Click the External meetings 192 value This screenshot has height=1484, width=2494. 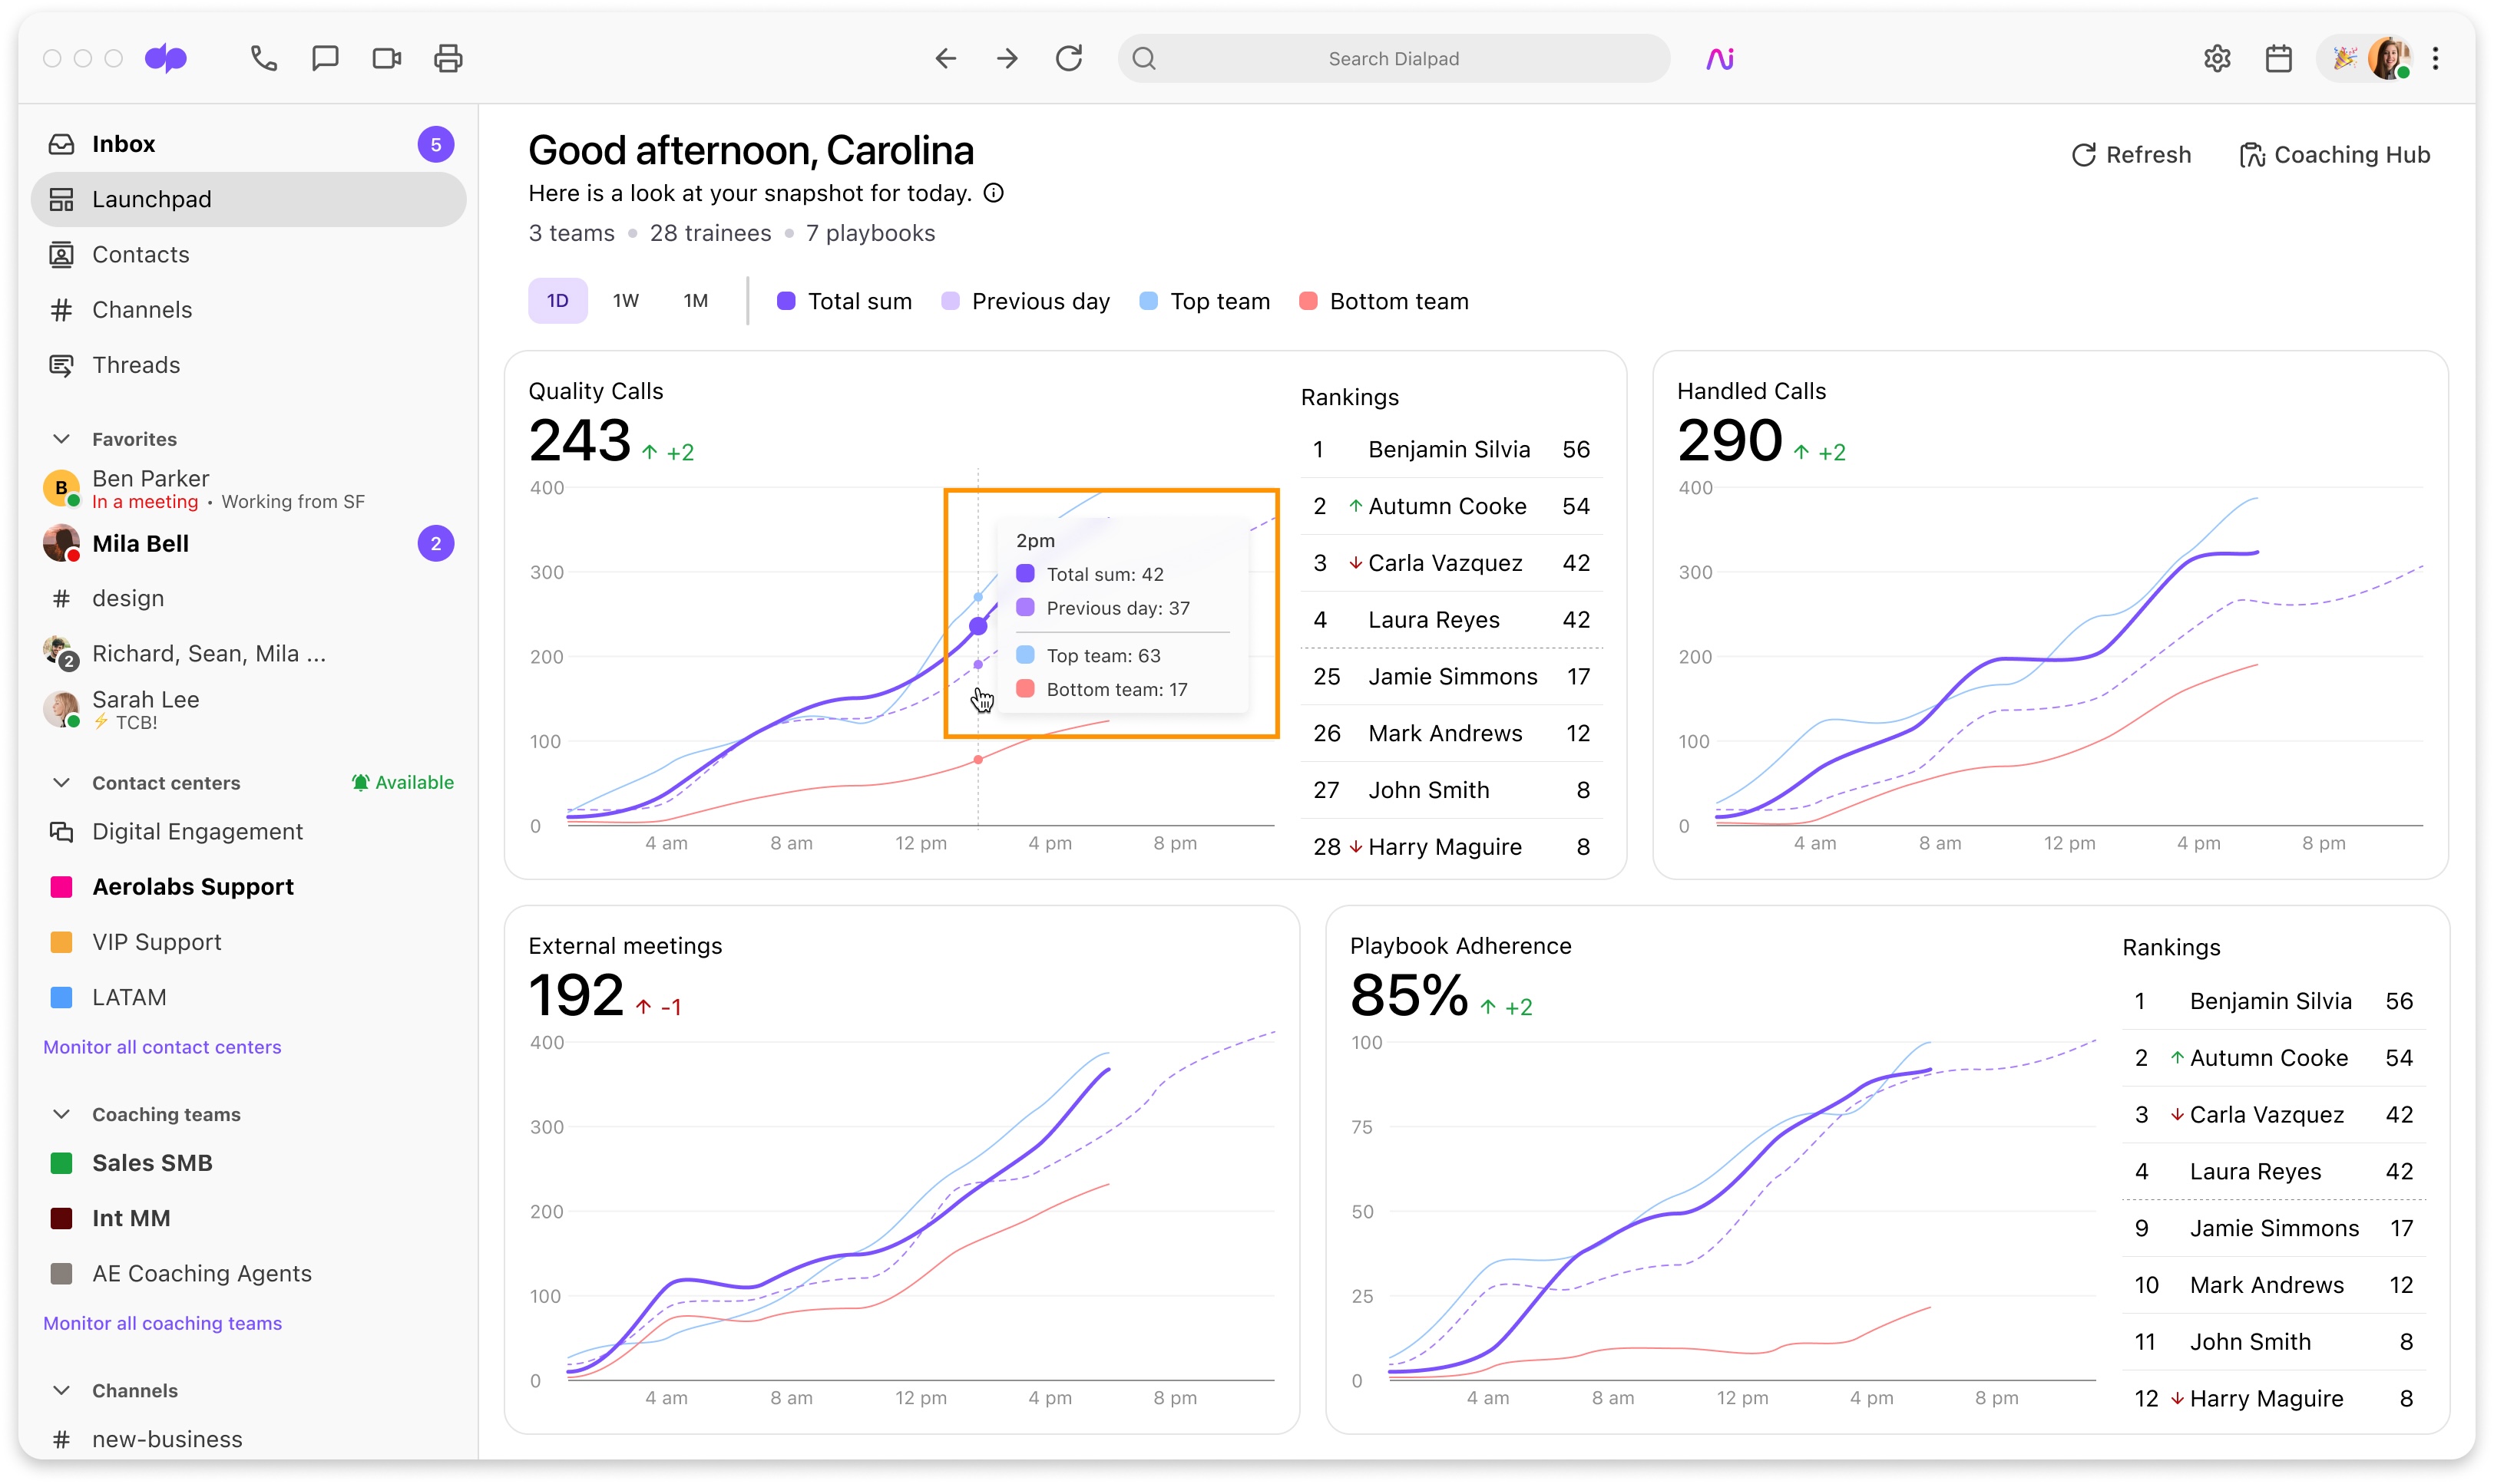[576, 996]
